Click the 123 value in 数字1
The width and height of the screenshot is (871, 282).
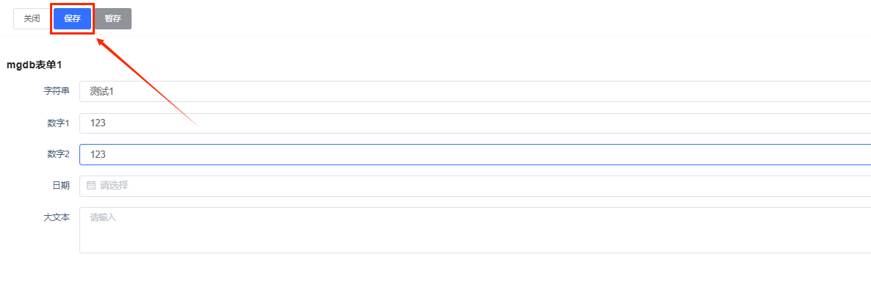point(98,123)
